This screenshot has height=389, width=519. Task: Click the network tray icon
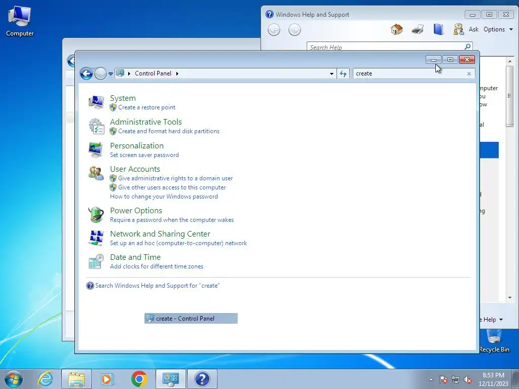point(456,379)
